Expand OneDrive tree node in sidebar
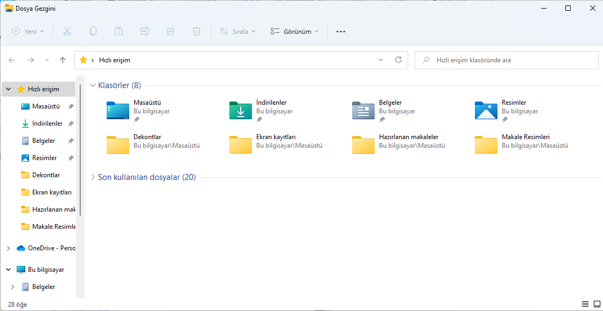Viewport: 603px width, 311px height. pos(8,248)
